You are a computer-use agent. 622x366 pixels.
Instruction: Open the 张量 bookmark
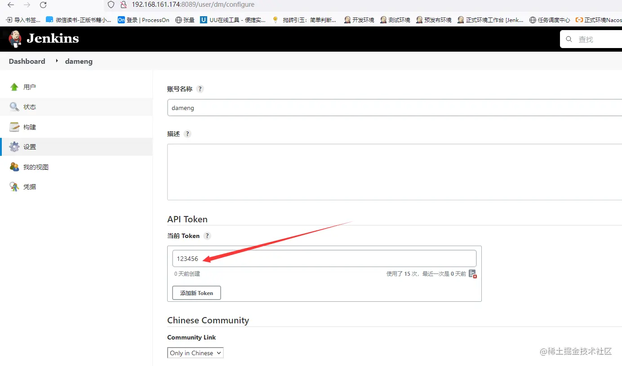(185, 20)
